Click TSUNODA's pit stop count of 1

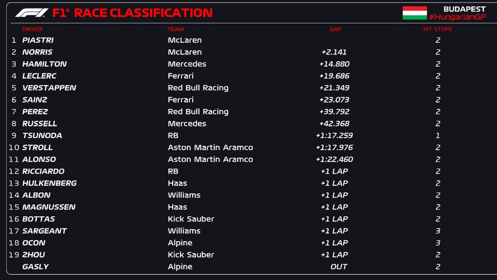click(438, 136)
